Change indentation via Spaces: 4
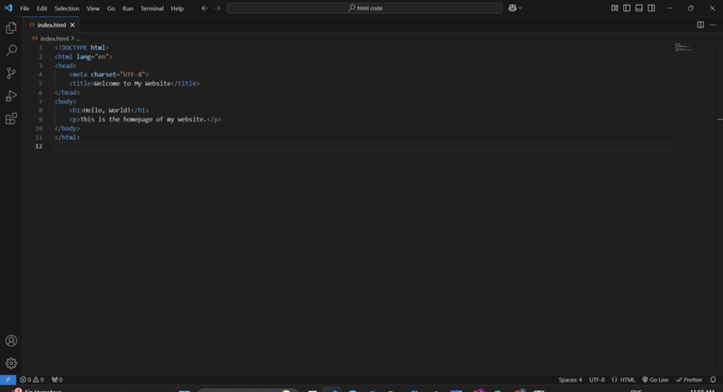Screen dimensions: 723x392 tap(570, 380)
